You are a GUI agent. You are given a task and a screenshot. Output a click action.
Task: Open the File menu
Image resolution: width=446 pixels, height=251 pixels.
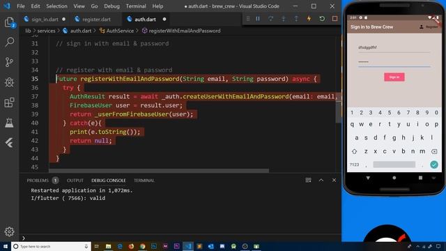[x=21, y=6]
